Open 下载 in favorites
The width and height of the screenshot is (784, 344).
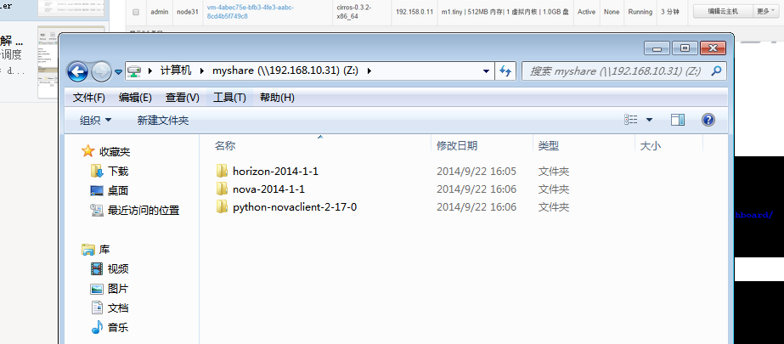point(118,172)
